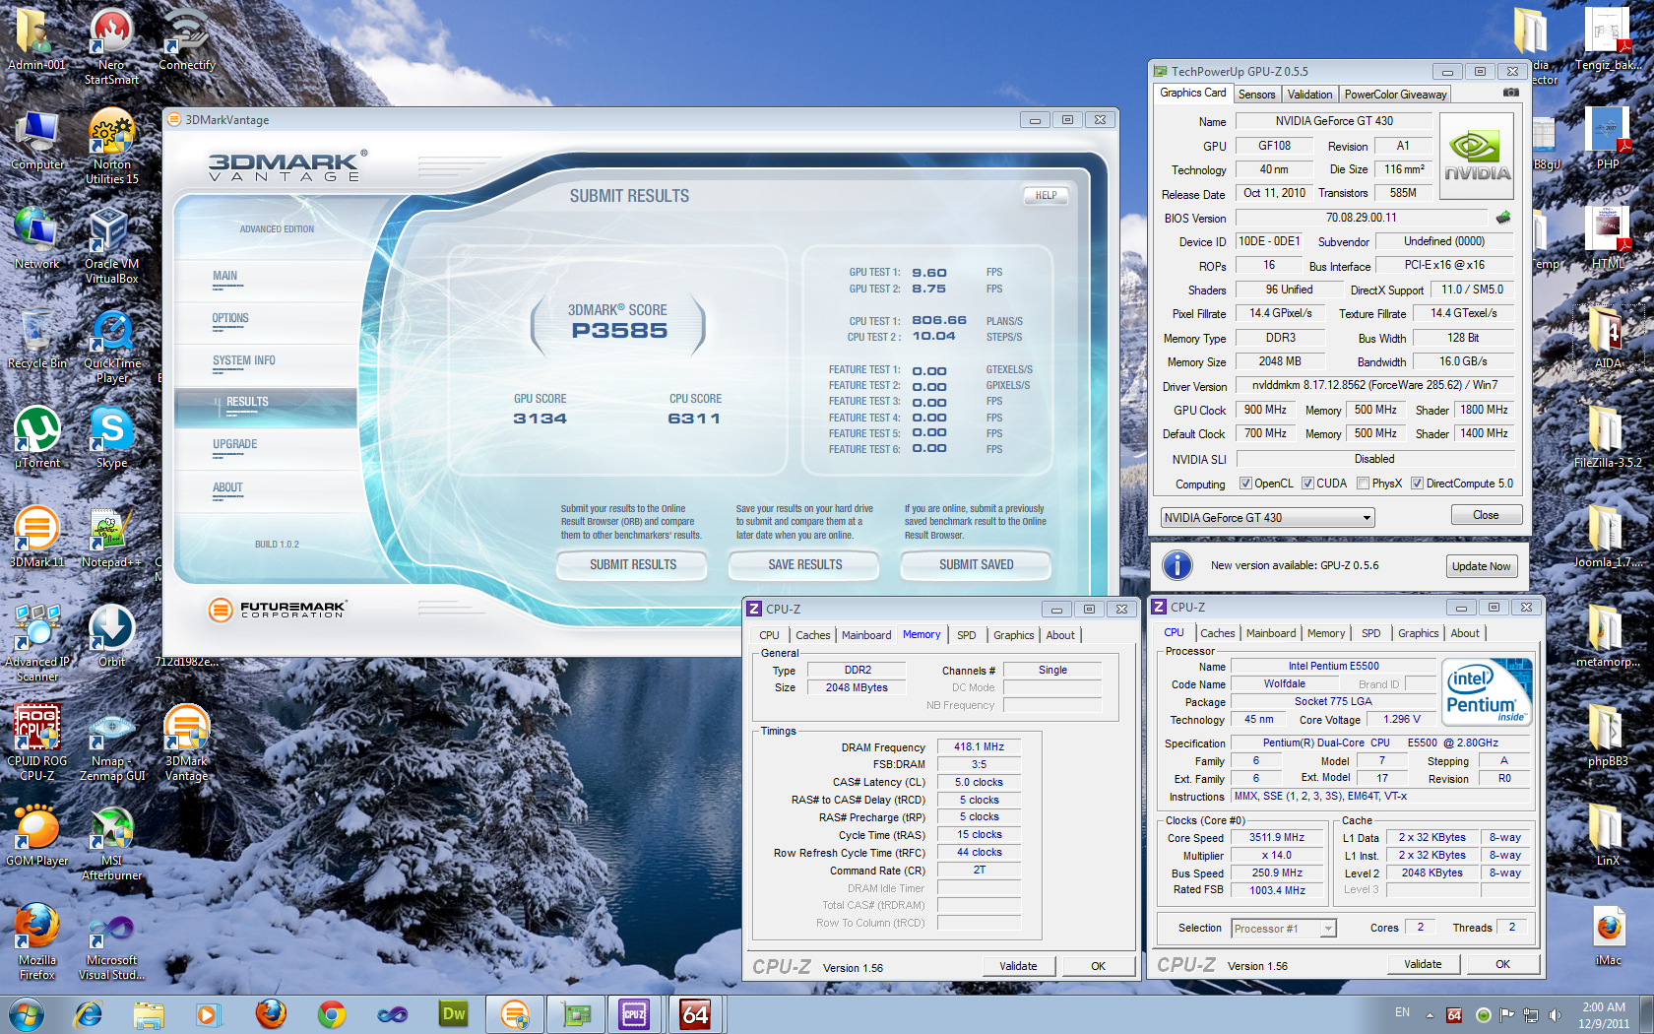Screen dimensions: 1654x1034
Task: Open Microsoft Visual Studio desktop shortcut
Action: [x=111, y=942]
